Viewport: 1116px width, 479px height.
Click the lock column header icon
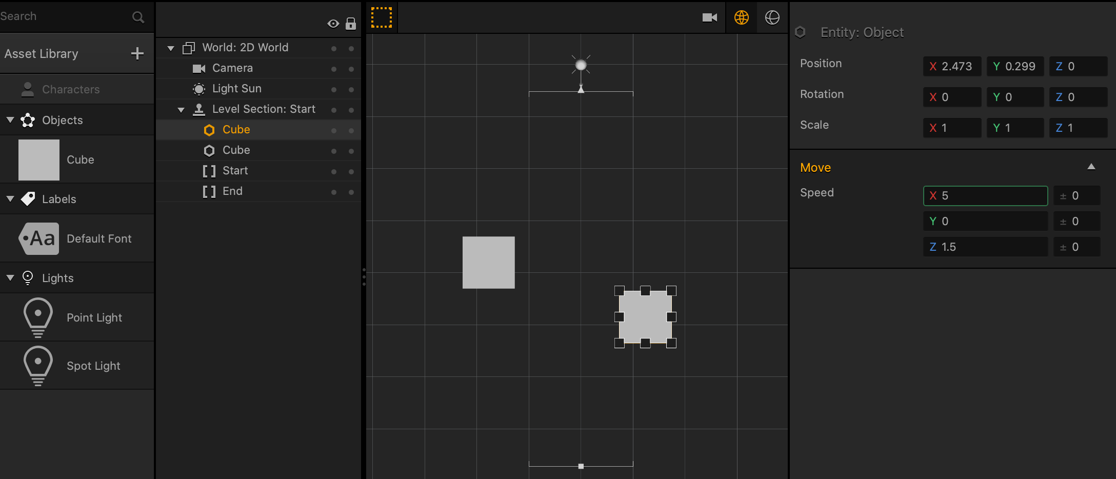[x=351, y=24]
